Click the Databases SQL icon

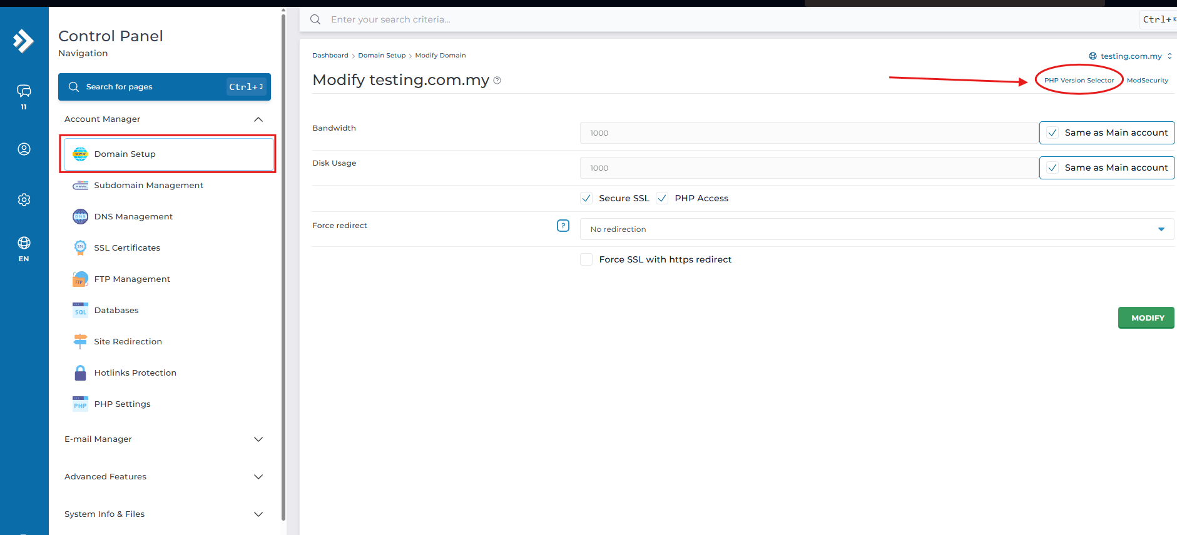[x=80, y=311]
